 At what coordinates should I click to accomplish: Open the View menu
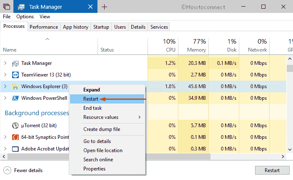(45, 17)
